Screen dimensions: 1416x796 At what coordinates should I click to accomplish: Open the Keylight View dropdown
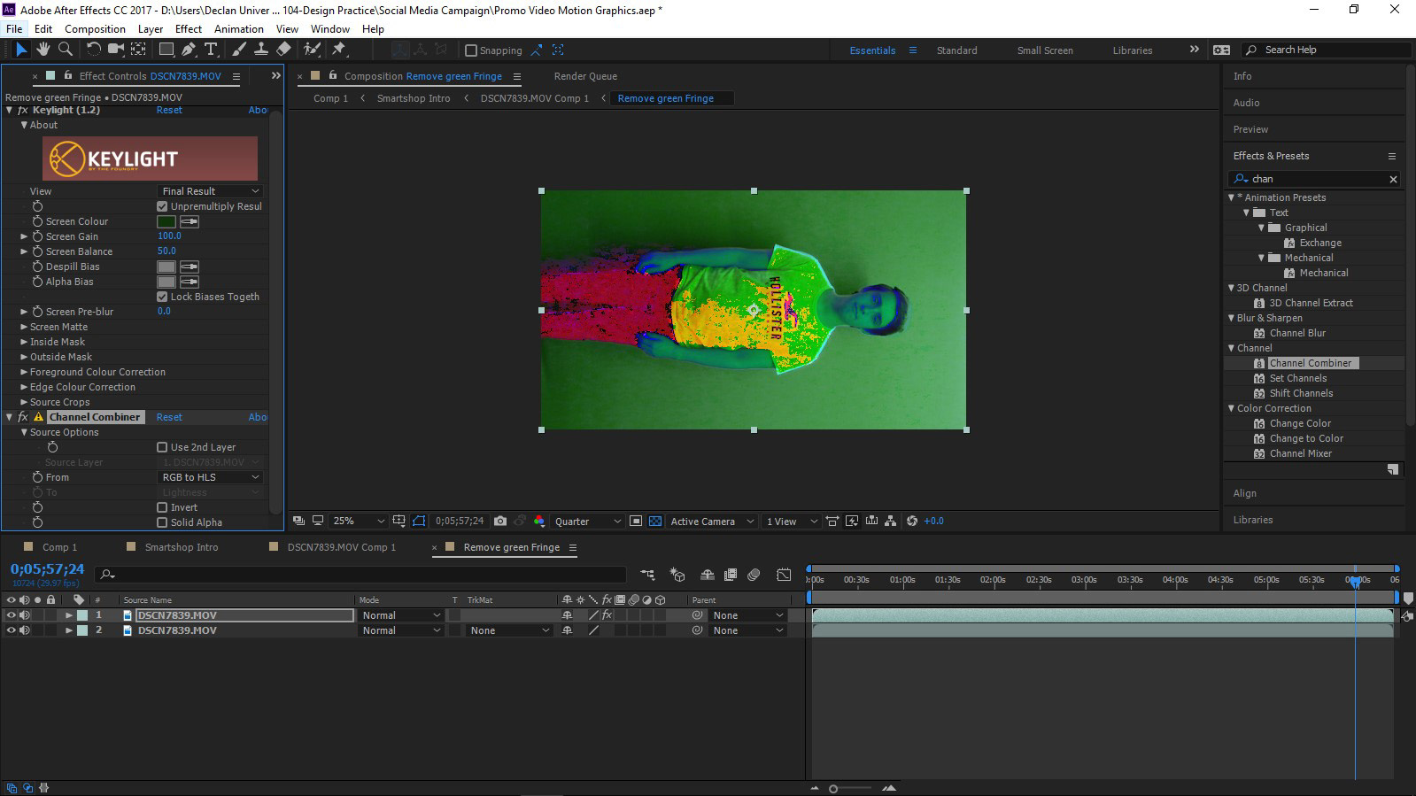[210, 191]
